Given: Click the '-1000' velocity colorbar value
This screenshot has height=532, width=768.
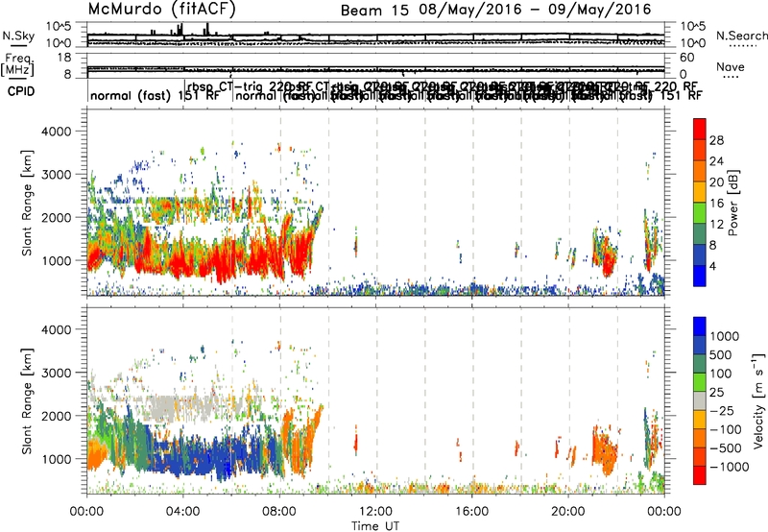Looking at the screenshot, I should coord(729,467).
